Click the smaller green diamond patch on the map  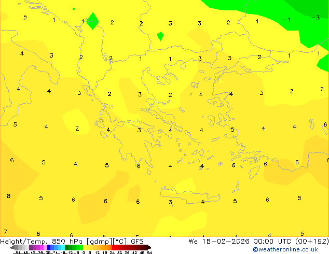pyautogui.click(x=160, y=36)
